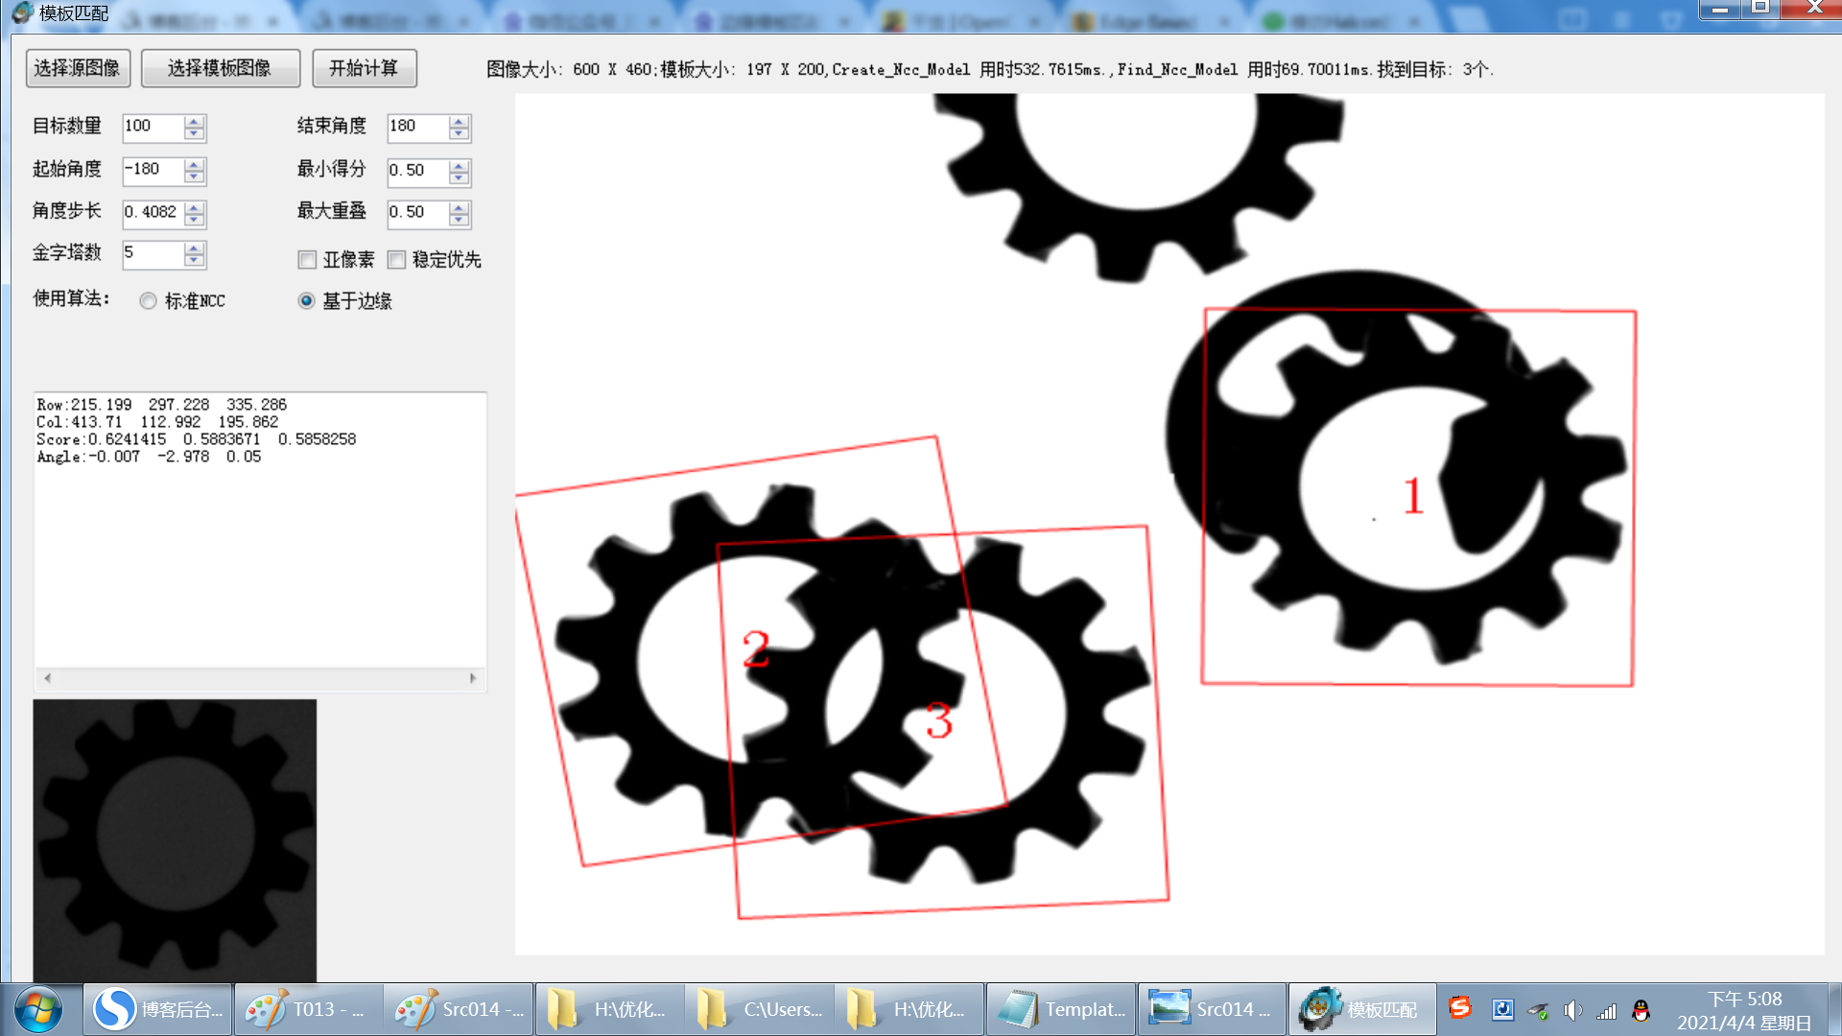This screenshot has height=1036, width=1842.
Task: Click the 选择源图像 button
Action: coord(77,68)
